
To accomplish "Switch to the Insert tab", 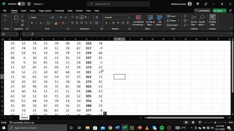I will (23, 11).
